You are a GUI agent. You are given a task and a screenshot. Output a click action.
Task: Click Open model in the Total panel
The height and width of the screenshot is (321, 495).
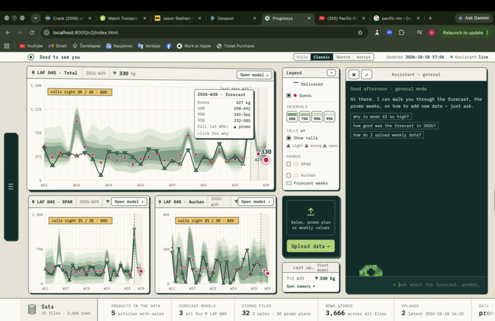(254, 75)
